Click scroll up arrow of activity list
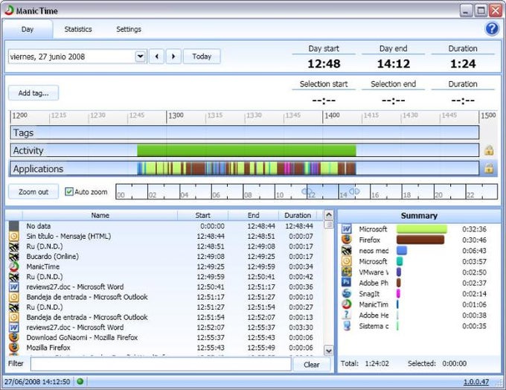This screenshot has width=506, height=390. click(x=328, y=214)
